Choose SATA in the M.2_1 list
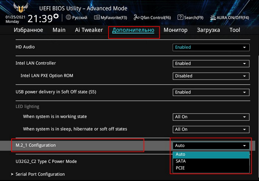The image size is (259, 181). coord(181,161)
